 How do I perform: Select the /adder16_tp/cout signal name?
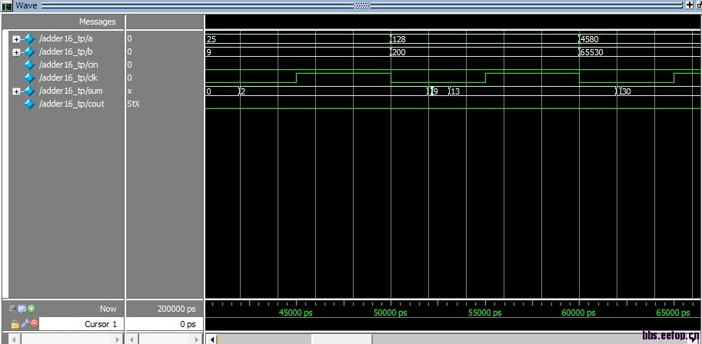tap(72, 104)
